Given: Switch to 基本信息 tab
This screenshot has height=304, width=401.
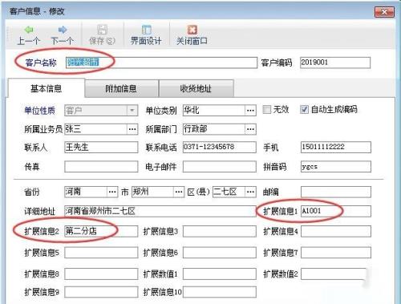Looking at the screenshot, I should pos(47,88).
